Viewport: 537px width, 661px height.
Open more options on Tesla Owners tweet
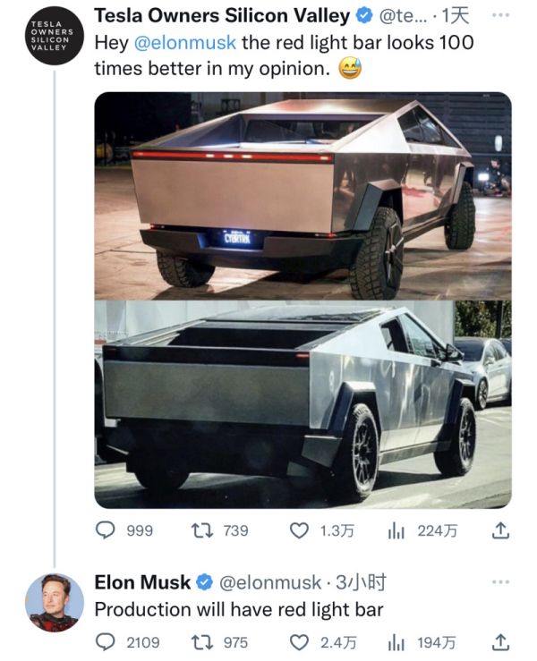(x=501, y=15)
